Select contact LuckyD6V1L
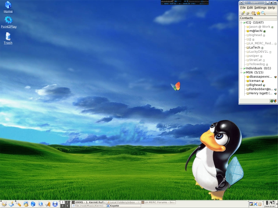 (259, 52)
